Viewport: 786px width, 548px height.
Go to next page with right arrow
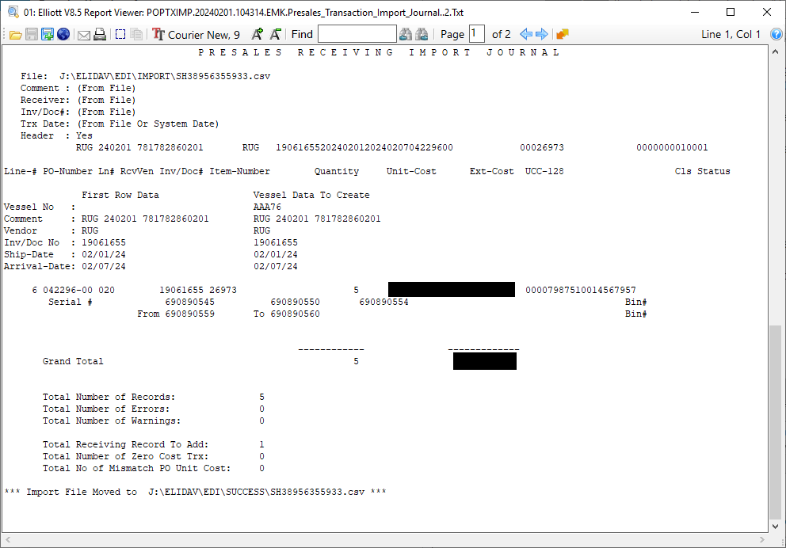(x=542, y=34)
